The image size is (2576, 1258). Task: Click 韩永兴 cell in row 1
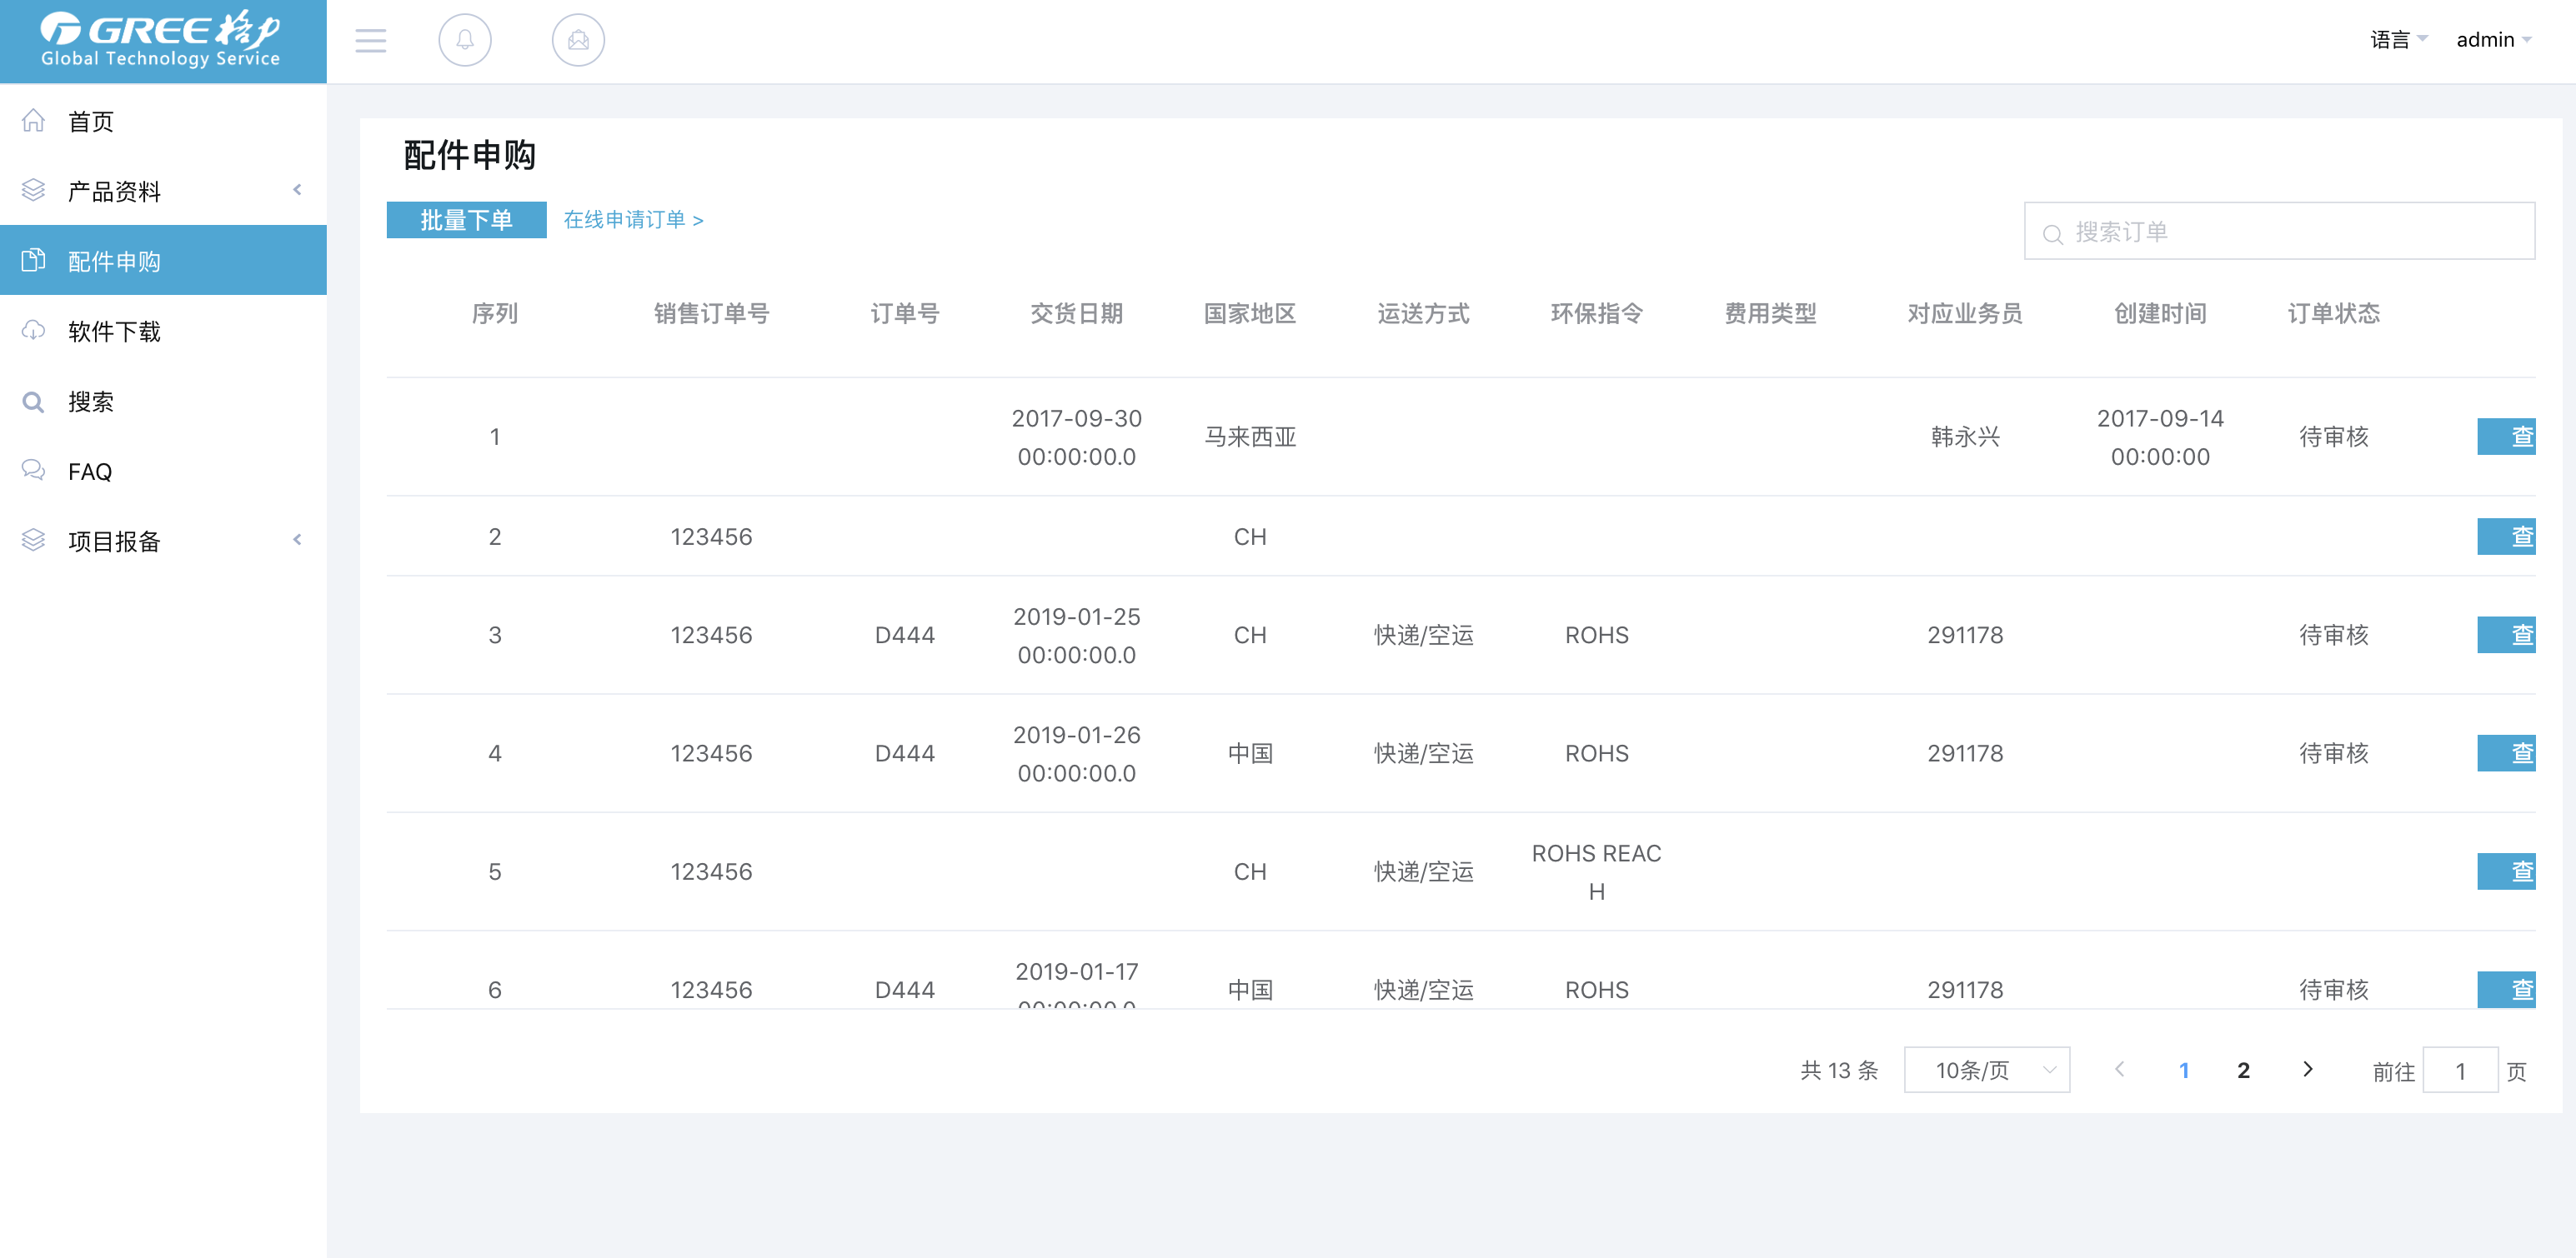pos(1965,437)
